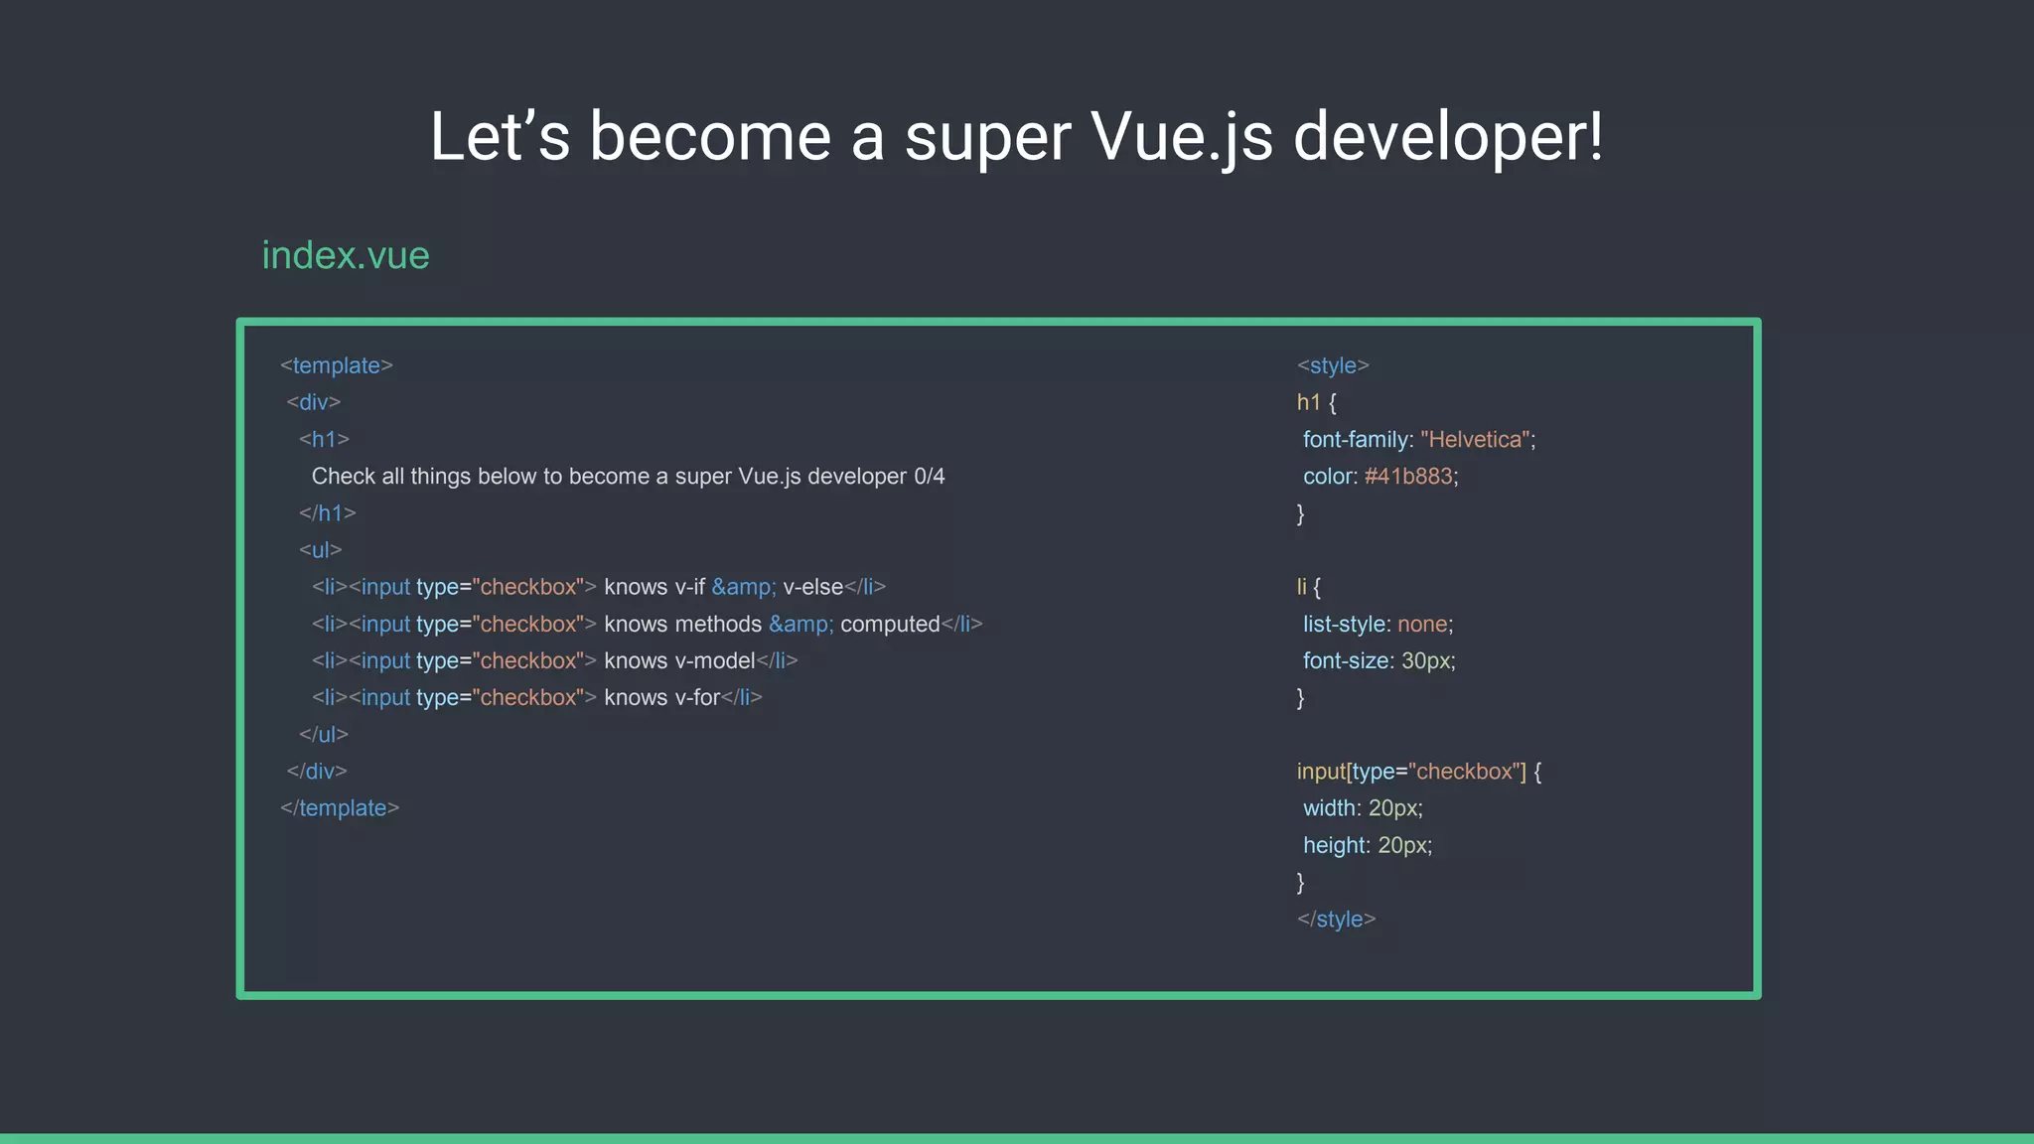Screen dimensions: 2034x1144
Task: Click the closing </template> tag
Action: (340, 808)
